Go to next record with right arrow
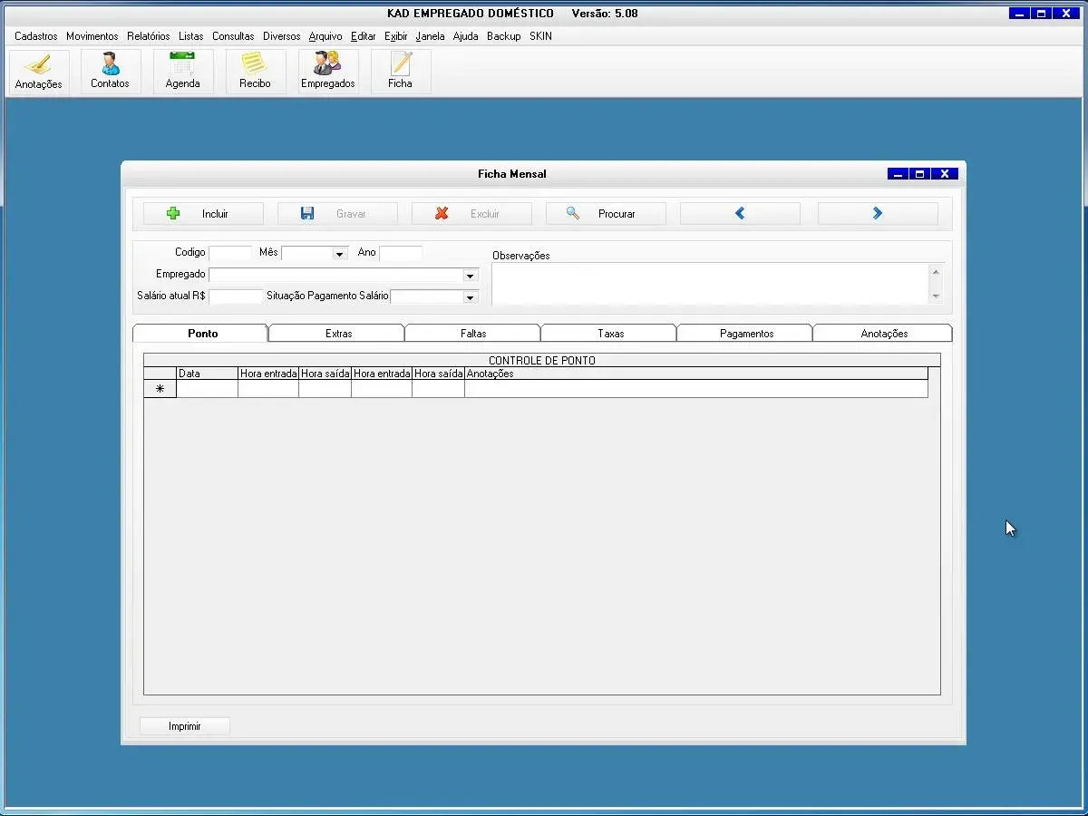 pos(877,214)
